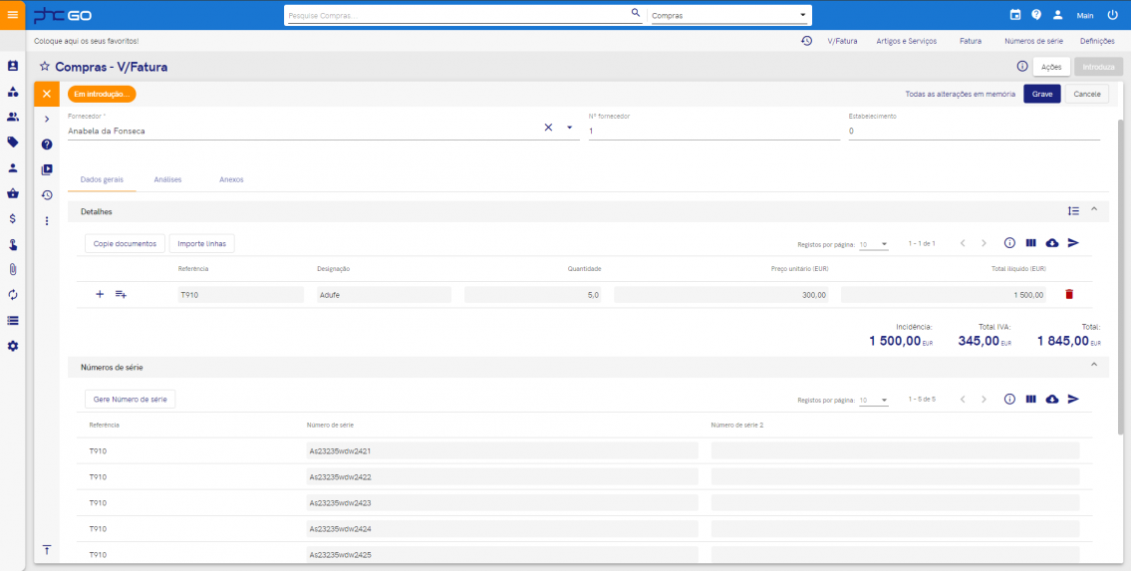The width and height of the screenshot is (1131, 571).
Task: Insert multiple lines playlist-add icon
Action: click(x=122, y=294)
